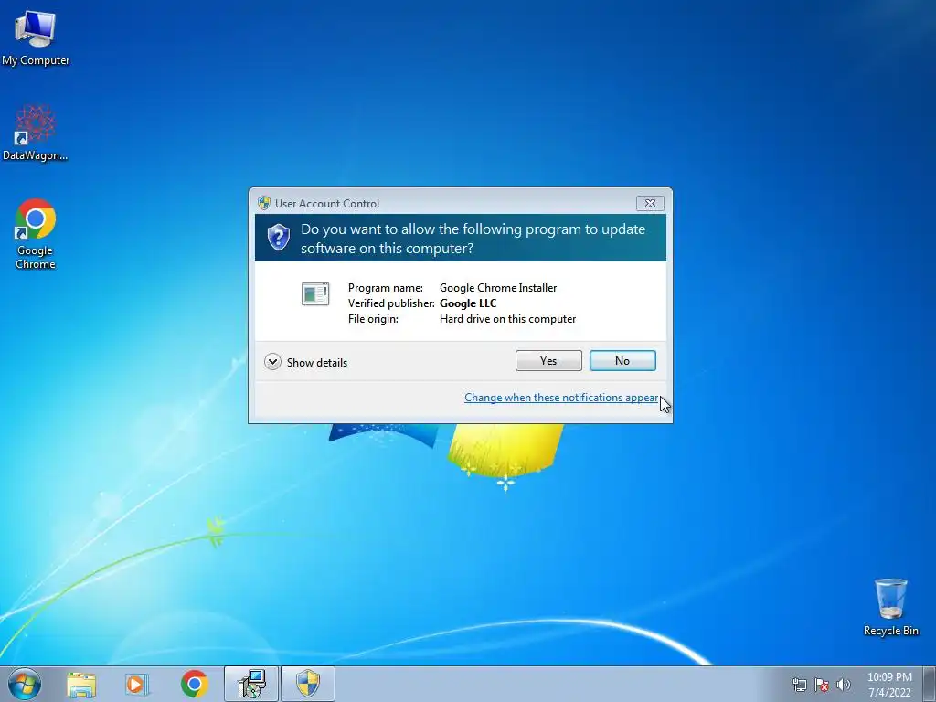Select the Google Chrome desktop shortcut

(x=36, y=234)
